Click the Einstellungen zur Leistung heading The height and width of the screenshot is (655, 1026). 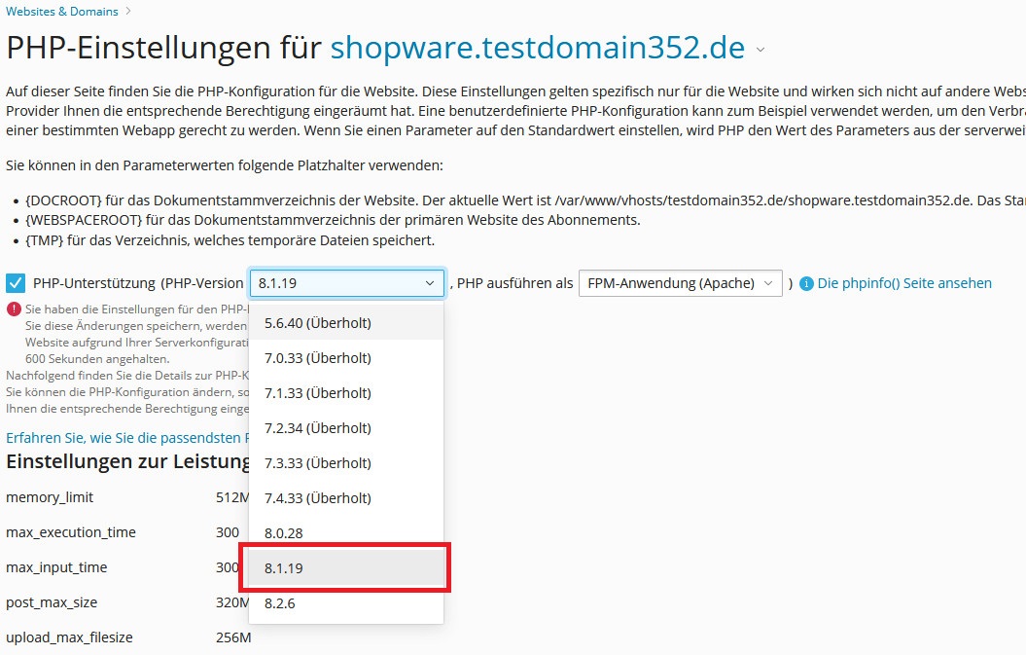coord(127,461)
